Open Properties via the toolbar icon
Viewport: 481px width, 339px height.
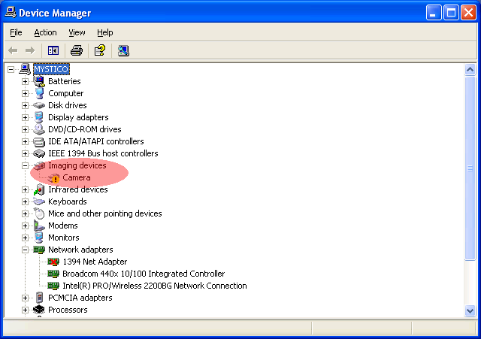point(99,50)
